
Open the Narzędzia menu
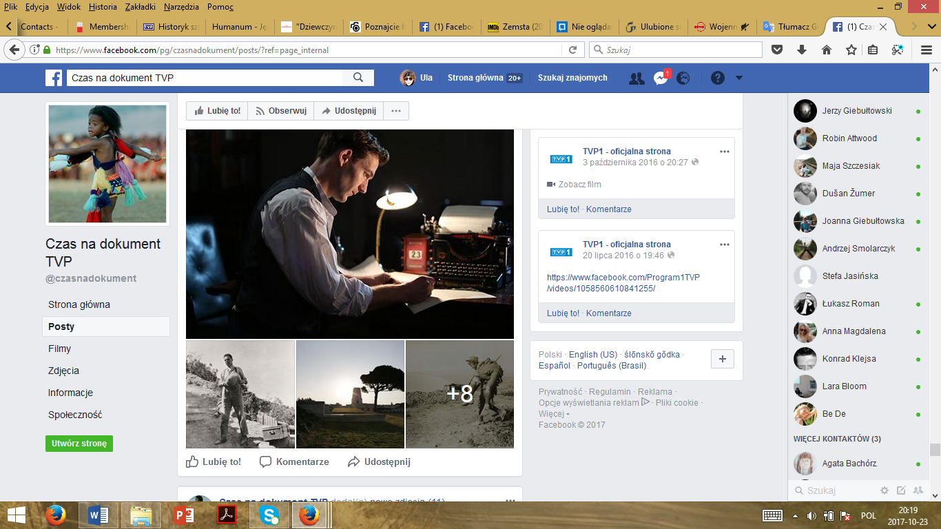pos(180,7)
